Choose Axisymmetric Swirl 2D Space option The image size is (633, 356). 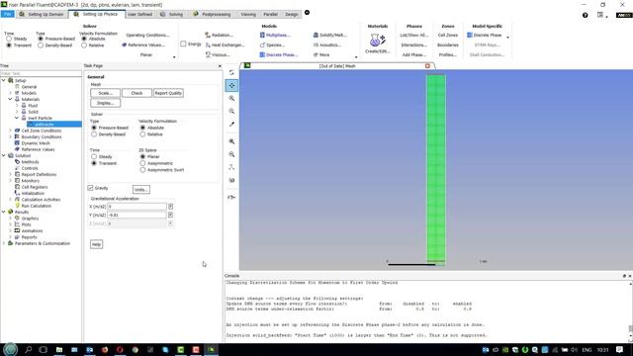(x=142, y=170)
